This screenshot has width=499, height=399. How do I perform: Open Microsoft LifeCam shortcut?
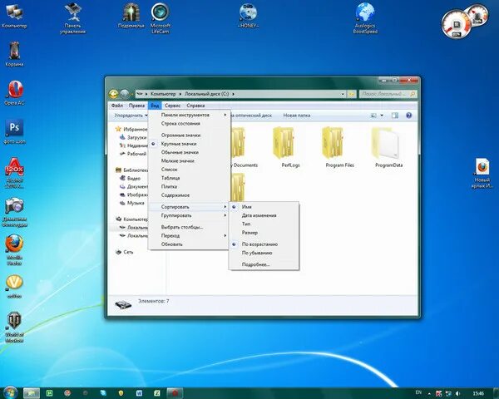160,18
